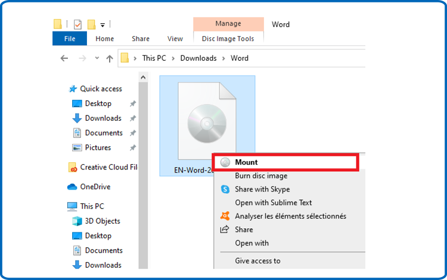Screen dimensions: 447x280
Task: Click the pin icon beside Quick access Desktop
Action: pos(133,103)
